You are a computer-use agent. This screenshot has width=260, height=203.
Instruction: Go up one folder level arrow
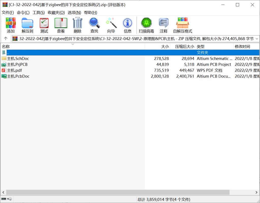(x=6, y=39)
